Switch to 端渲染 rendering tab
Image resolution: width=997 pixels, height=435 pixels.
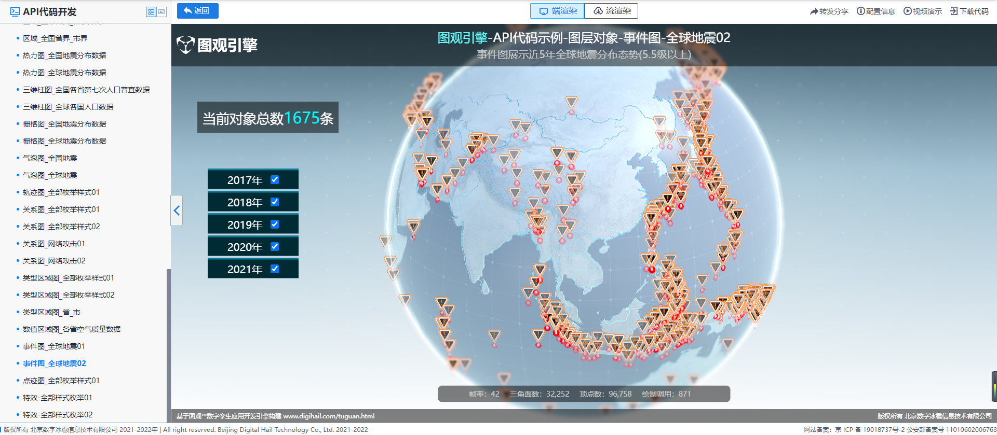(557, 11)
